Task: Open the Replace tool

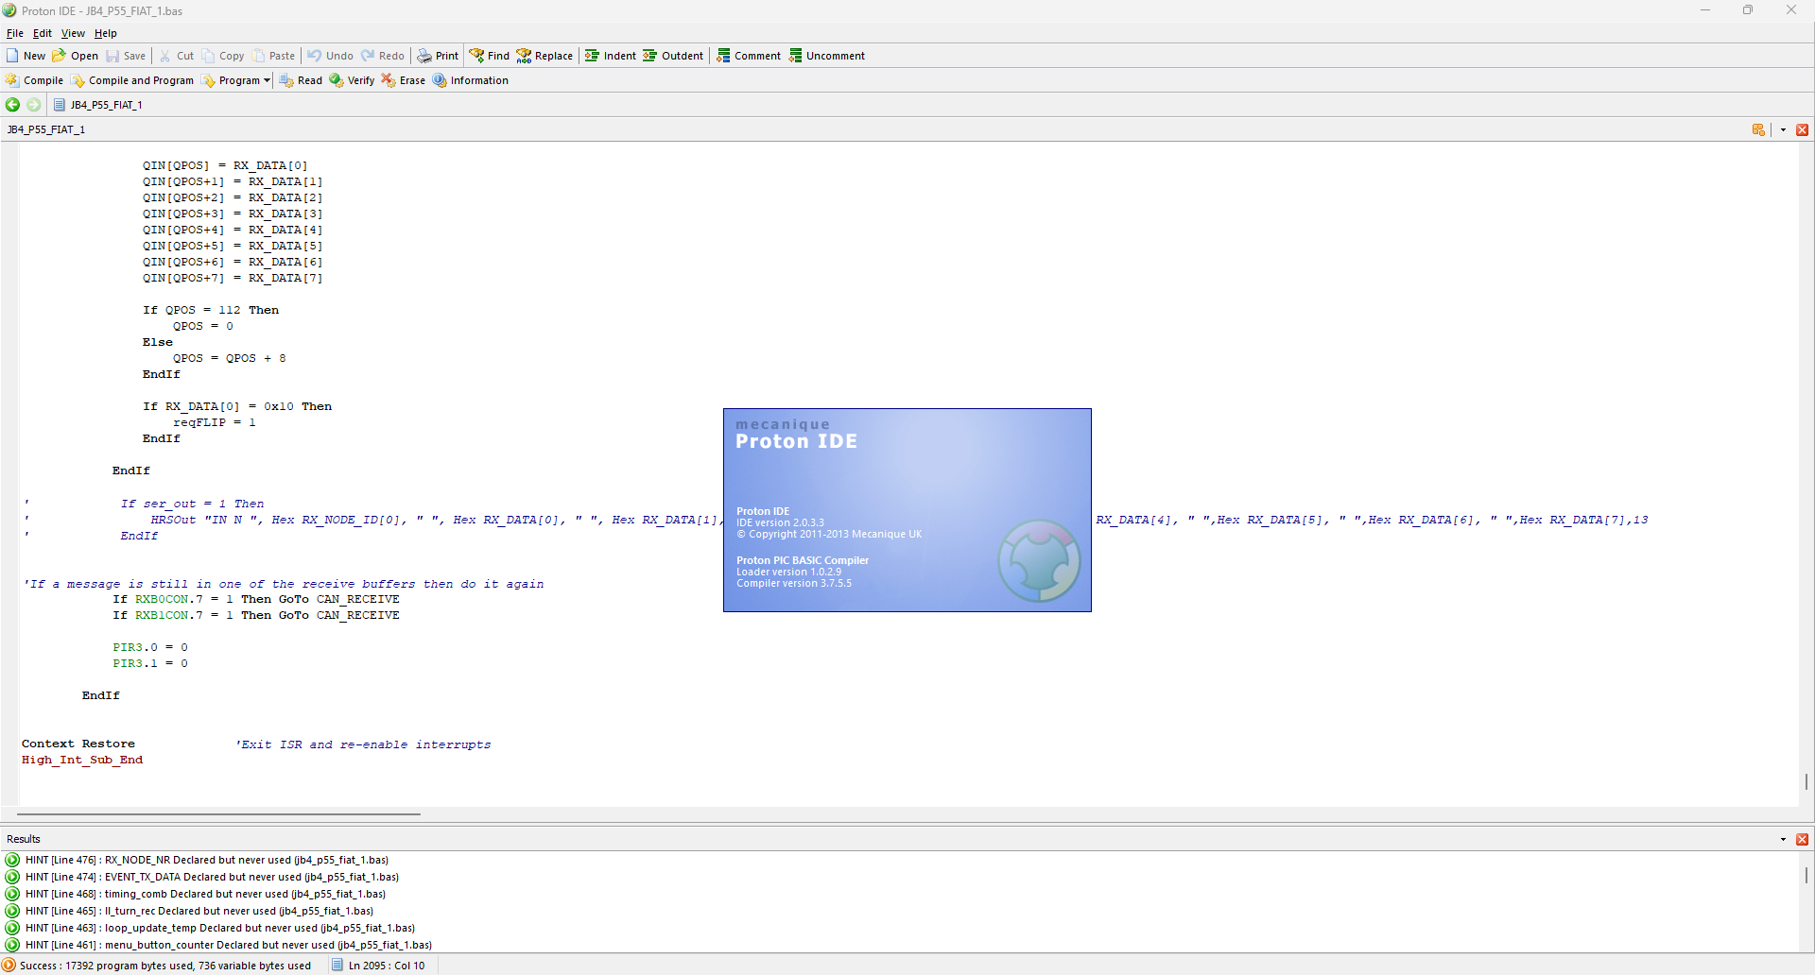Action: click(x=544, y=56)
